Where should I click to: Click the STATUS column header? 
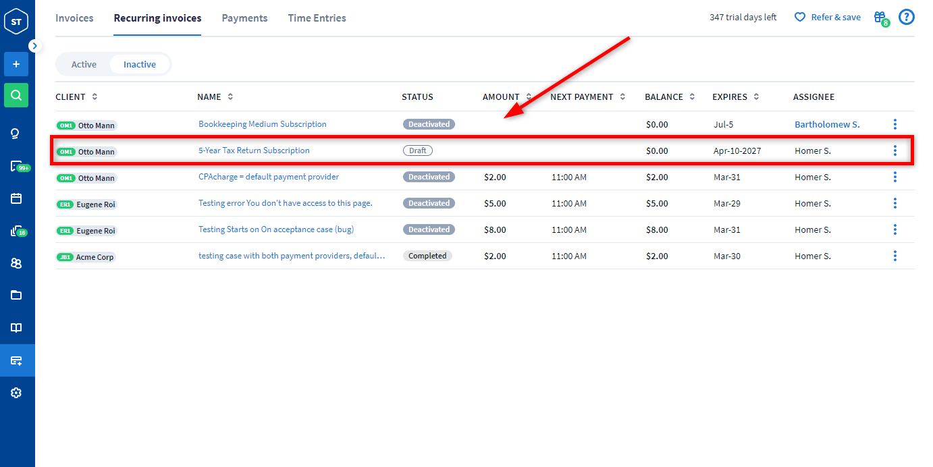coord(417,97)
